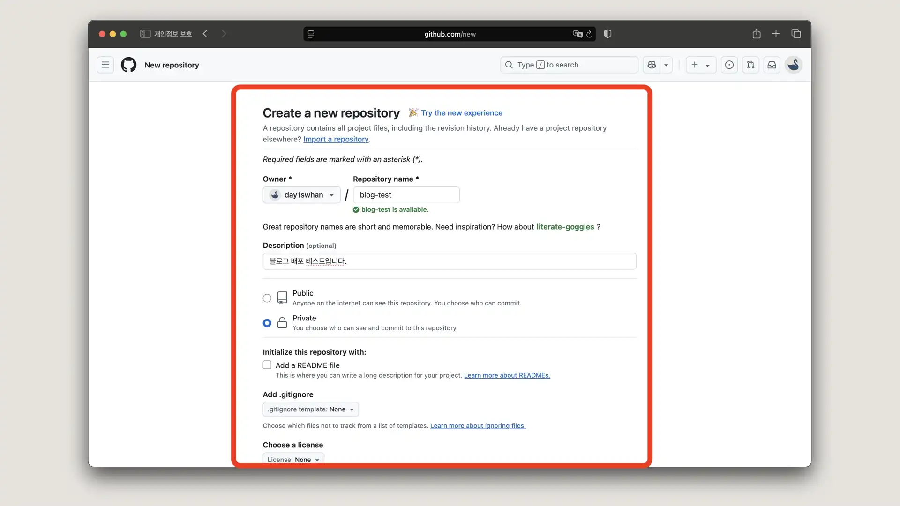Click the translate icon in address bar
The height and width of the screenshot is (506, 900).
pos(577,34)
